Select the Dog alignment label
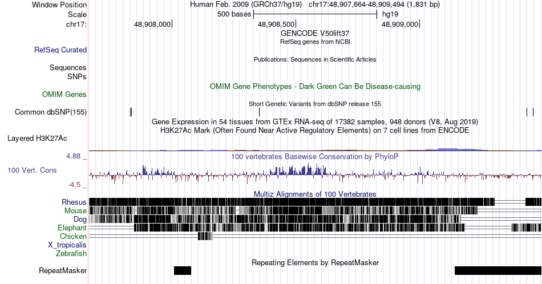 click(80, 219)
